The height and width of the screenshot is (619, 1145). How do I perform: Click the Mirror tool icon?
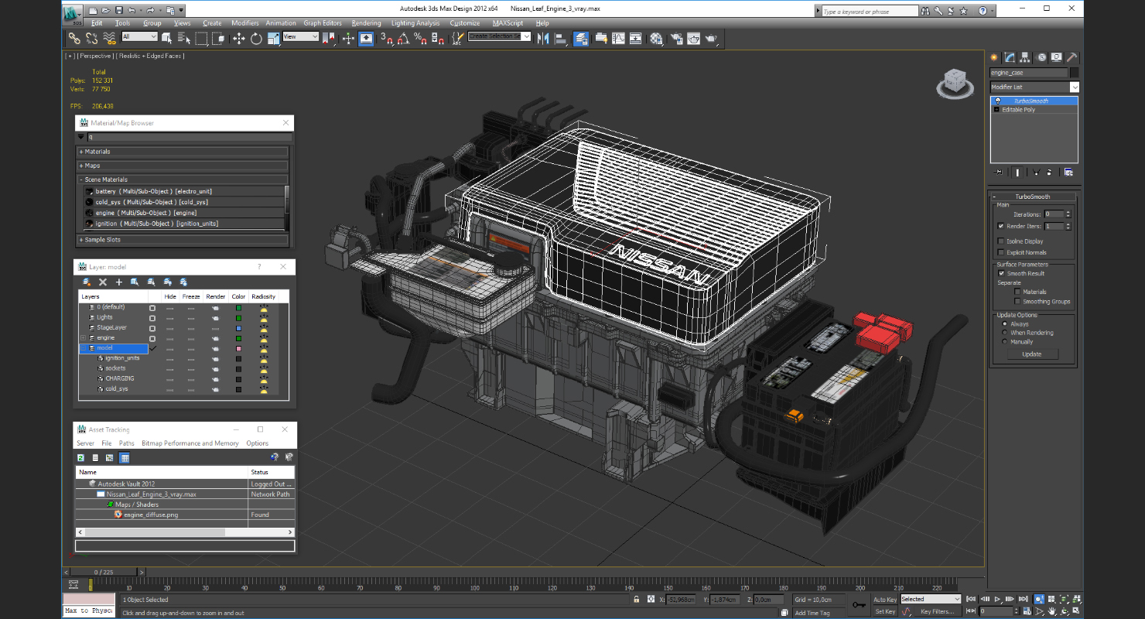tap(542, 38)
